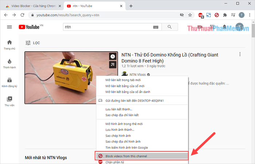
Task: Bookmark this page with the star icon
Action: click(190, 15)
